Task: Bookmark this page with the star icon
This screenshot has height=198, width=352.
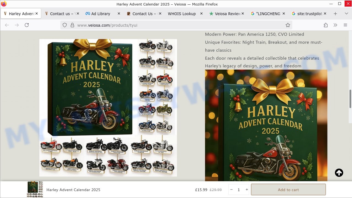Action: tap(288, 25)
